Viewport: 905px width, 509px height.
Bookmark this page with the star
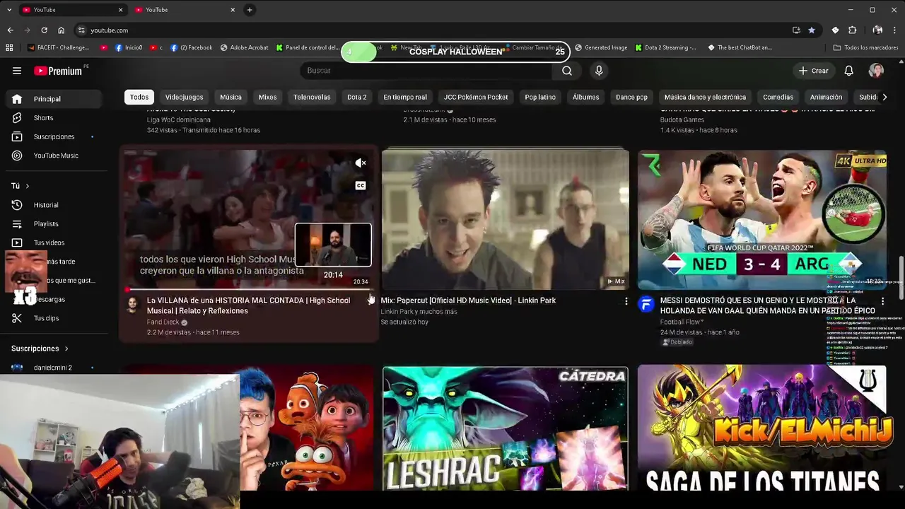coord(812,30)
